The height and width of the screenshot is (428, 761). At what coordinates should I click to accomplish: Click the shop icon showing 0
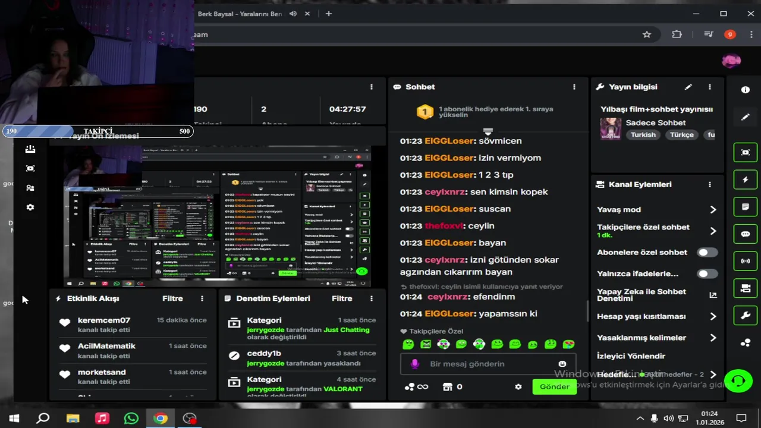(x=452, y=386)
